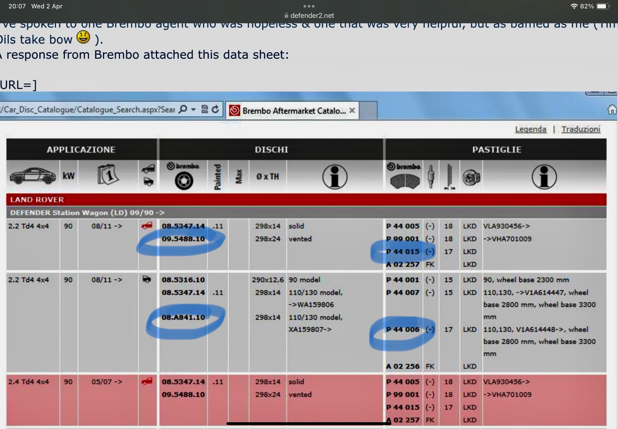The image size is (618, 429).
Task: Open the Legenda link
Action: pos(530,129)
